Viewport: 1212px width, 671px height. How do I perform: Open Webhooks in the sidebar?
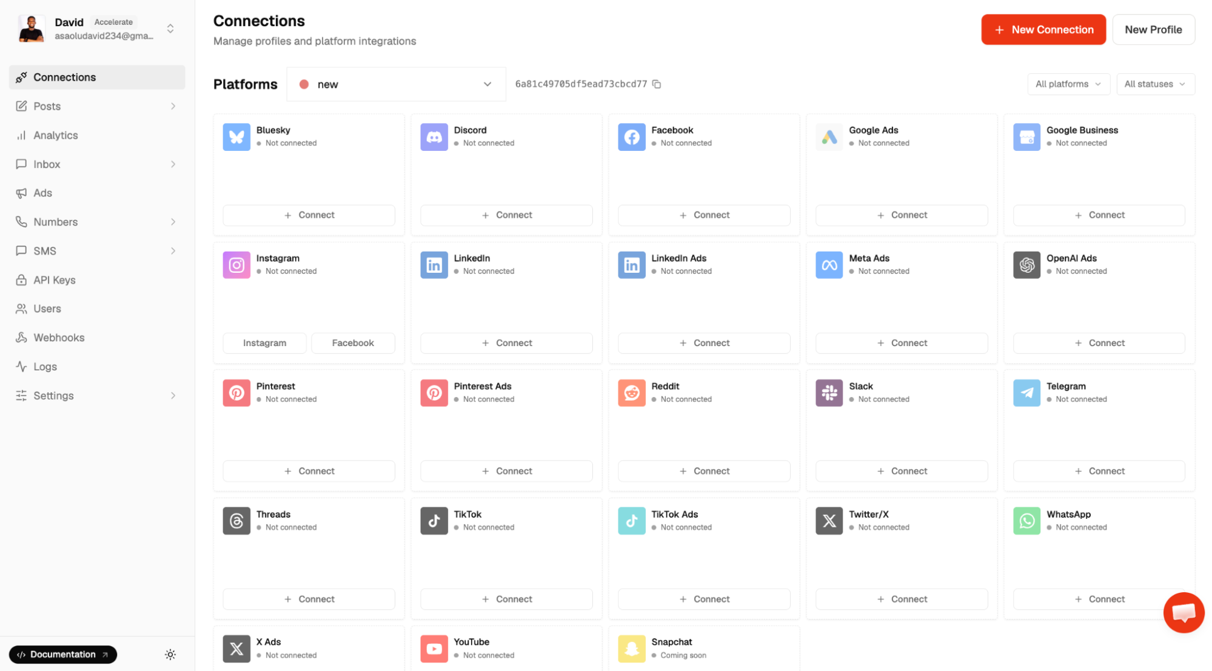[x=97, y=338]
